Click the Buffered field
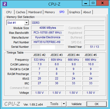Viewport: 110px width, 109px height. pos(94,37)
